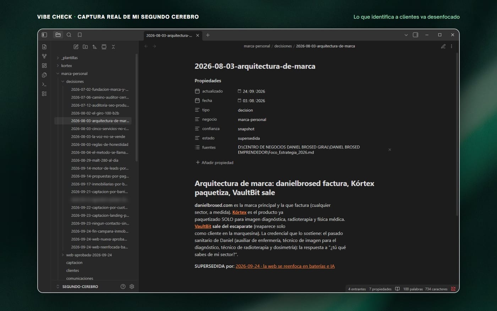The height and width of the screenshot is (311, 497).
Task: Click decisiones in the breadcrumb path
Action: 283,46
